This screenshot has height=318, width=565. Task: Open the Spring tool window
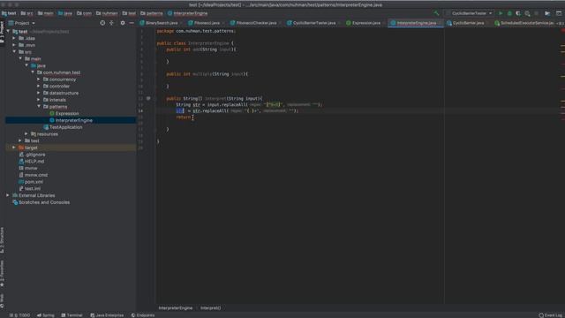click(x=46, y=315)
